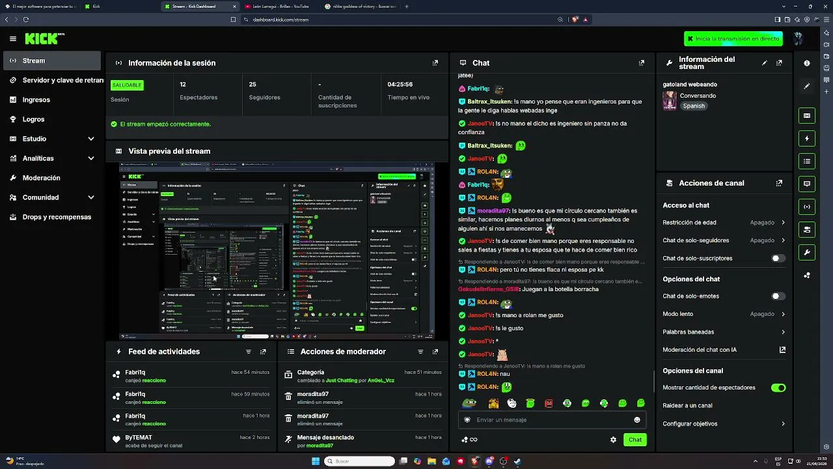Click Raidear a un canal

click(687, 406)
